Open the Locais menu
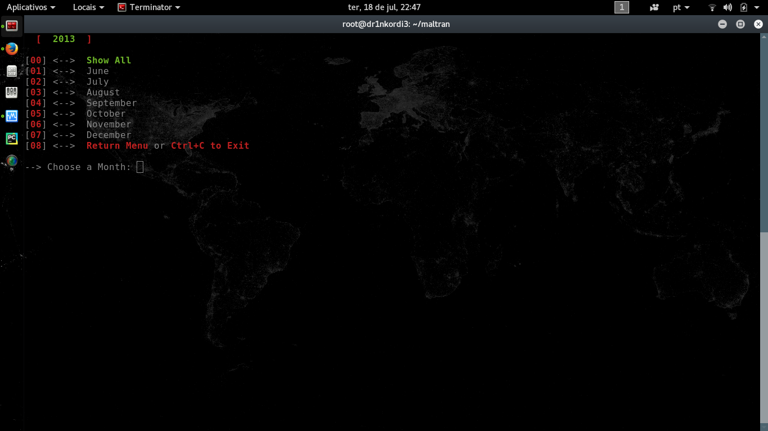768x431 pixels. click(x=88, y=7)
